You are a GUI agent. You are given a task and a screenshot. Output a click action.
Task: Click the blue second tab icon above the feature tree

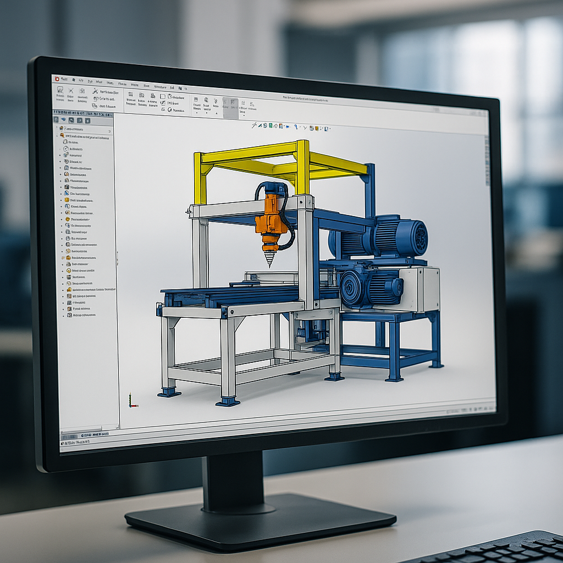(64, 119)
